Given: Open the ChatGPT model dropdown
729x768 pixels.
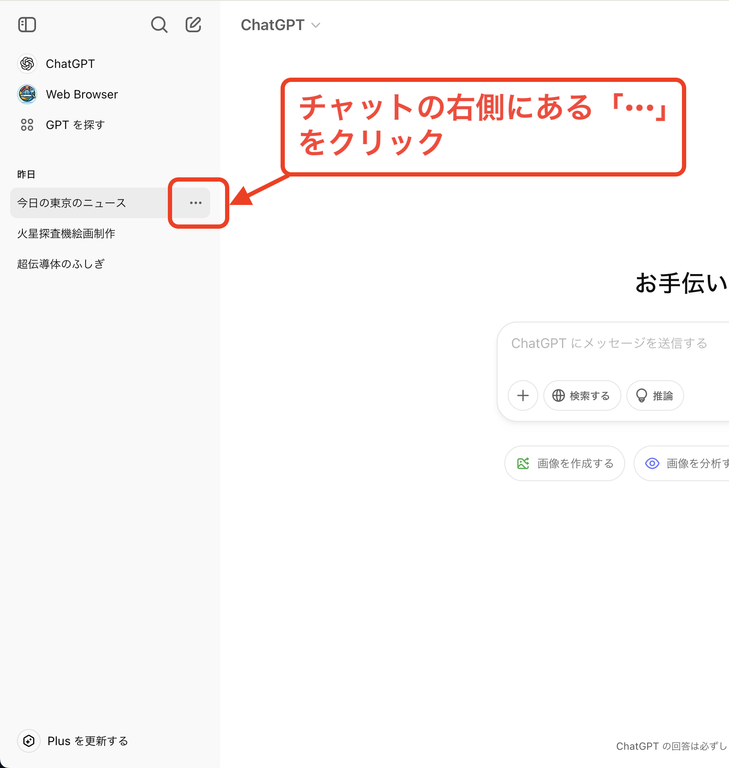Looking at the screenshot, I should [281, 25].
